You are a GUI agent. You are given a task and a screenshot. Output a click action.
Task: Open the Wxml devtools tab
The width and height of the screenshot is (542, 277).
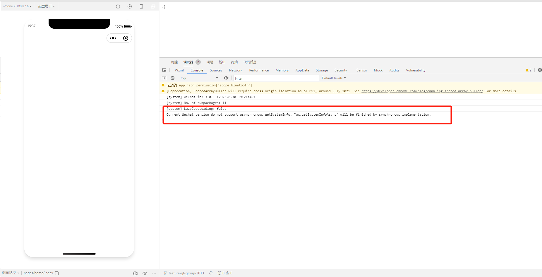point(179,70)
